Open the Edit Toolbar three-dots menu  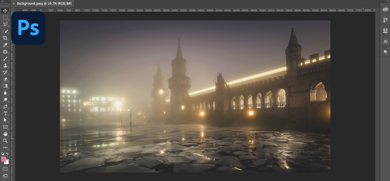5,147
